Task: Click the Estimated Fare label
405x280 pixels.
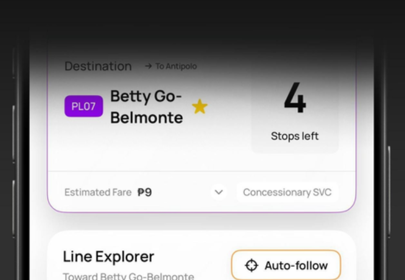Action: tap(98, 192)
